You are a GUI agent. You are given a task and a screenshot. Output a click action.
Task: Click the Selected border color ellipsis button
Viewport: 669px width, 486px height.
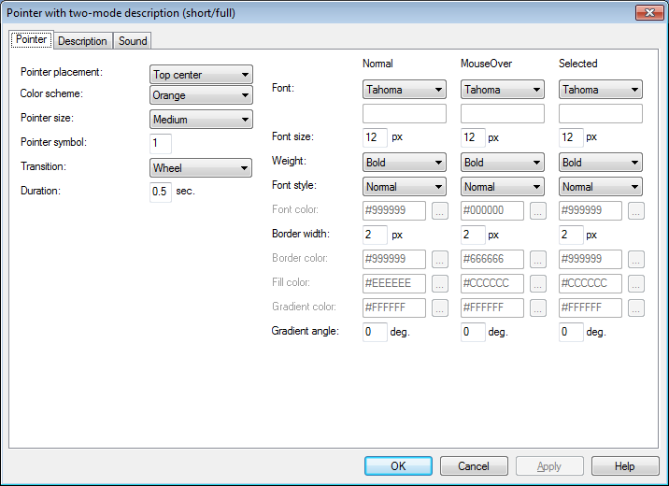pos(636,260)
